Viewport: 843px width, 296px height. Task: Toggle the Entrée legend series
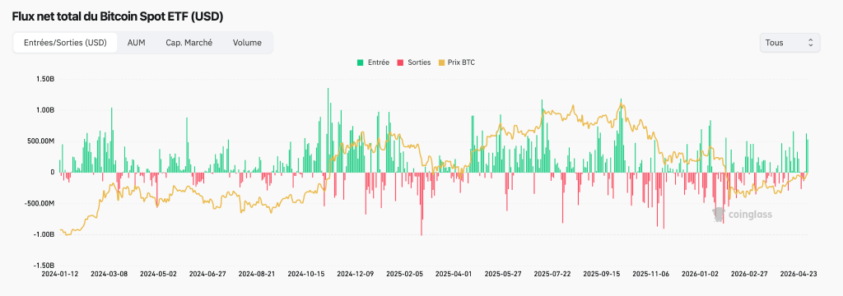[373, 62]
